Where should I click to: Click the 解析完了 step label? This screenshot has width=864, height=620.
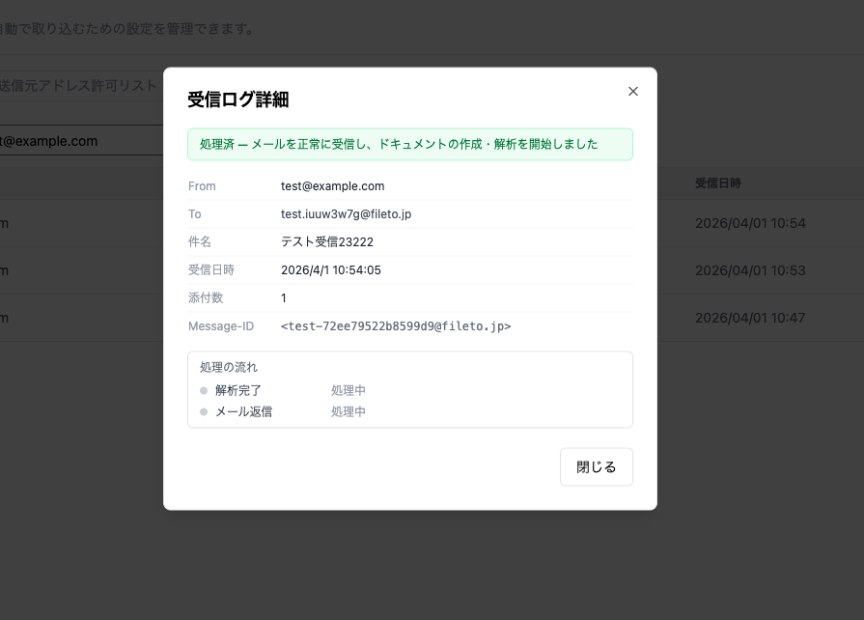(238, 391)
